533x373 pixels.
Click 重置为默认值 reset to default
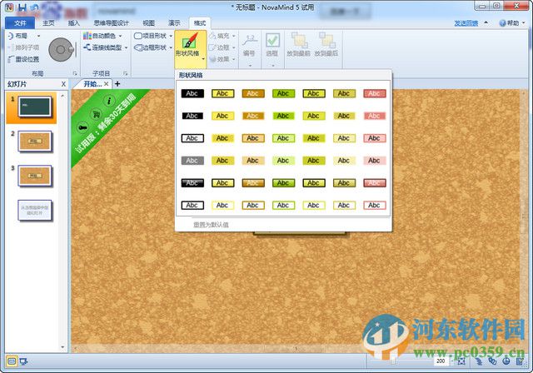pos(211,225)
